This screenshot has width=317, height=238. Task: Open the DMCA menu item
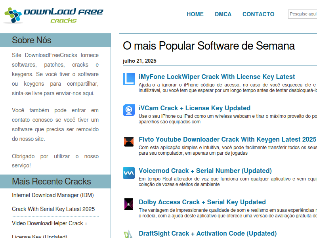pos(223,14)
